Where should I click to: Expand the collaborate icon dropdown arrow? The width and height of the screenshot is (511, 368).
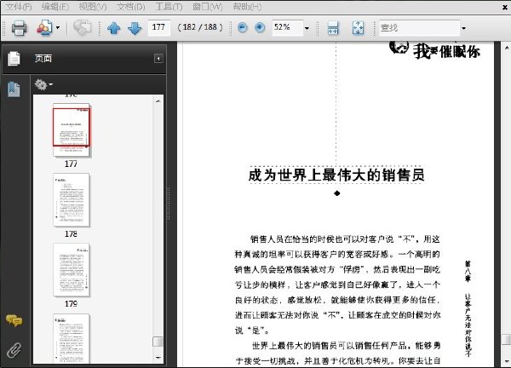coord(58,28)
